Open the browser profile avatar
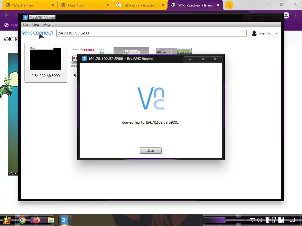The image size is (302, 226). [286, 15]
